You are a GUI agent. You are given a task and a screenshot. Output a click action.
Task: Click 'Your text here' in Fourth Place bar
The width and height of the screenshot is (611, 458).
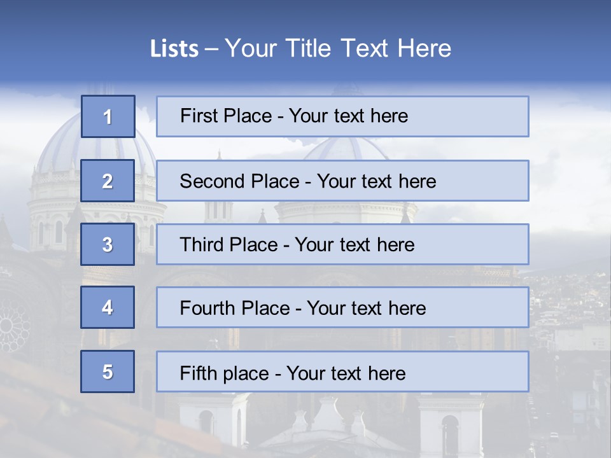coord(366,309)
